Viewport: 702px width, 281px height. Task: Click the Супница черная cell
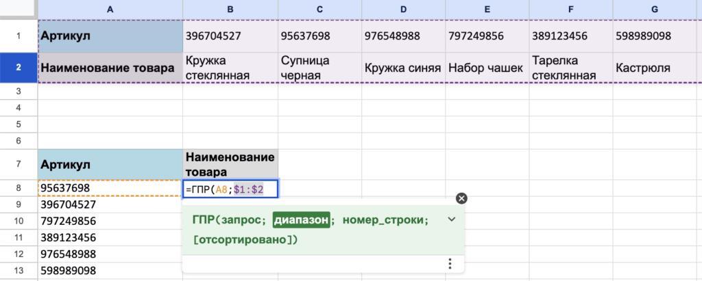tap(319, 68)
